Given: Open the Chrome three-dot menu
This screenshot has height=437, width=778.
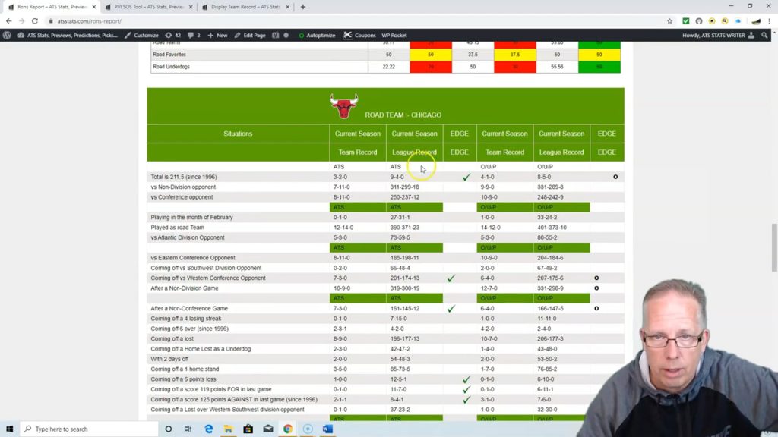Looking at the screenshot, I should [769, 21].
